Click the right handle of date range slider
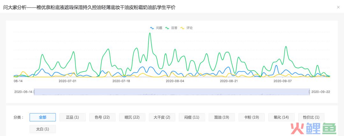This screenshot has width=344, height=136. click(x=309, y=92)
